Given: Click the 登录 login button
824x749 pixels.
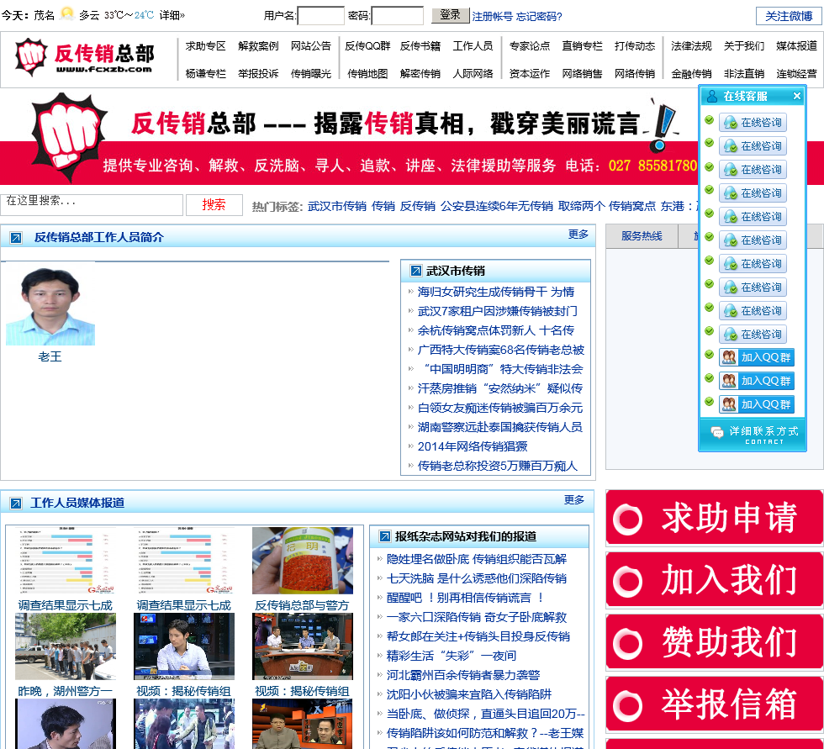Looking at the screenshot, I should click(450, 15).
